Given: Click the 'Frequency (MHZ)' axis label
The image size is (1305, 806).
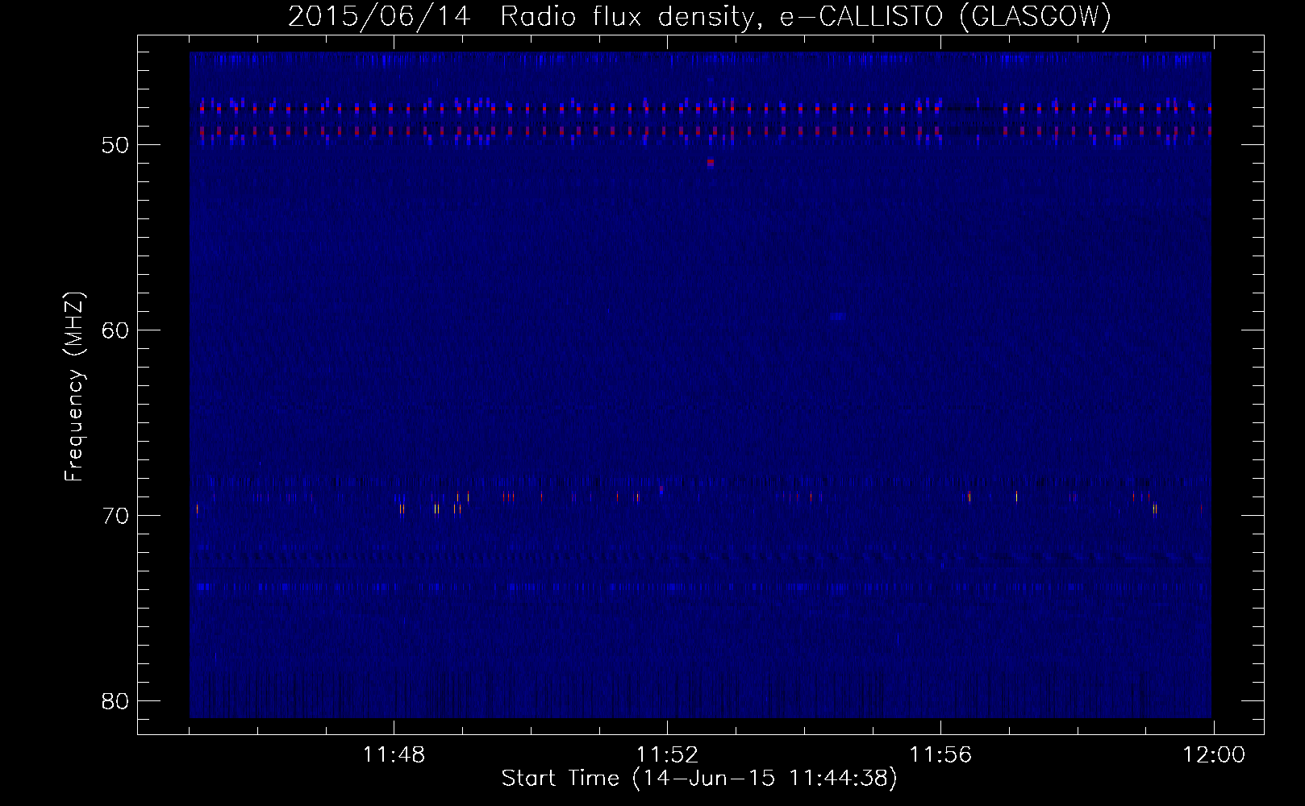Looking at the screenshot, I should pyautogui.click(x=74, y=386).
